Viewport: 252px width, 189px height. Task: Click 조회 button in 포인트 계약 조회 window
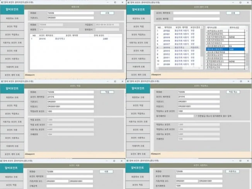coord(233,13)
